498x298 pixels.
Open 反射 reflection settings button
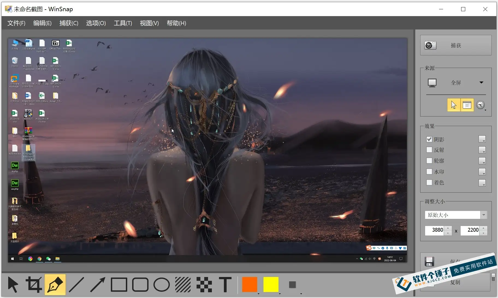click(482, 150)
